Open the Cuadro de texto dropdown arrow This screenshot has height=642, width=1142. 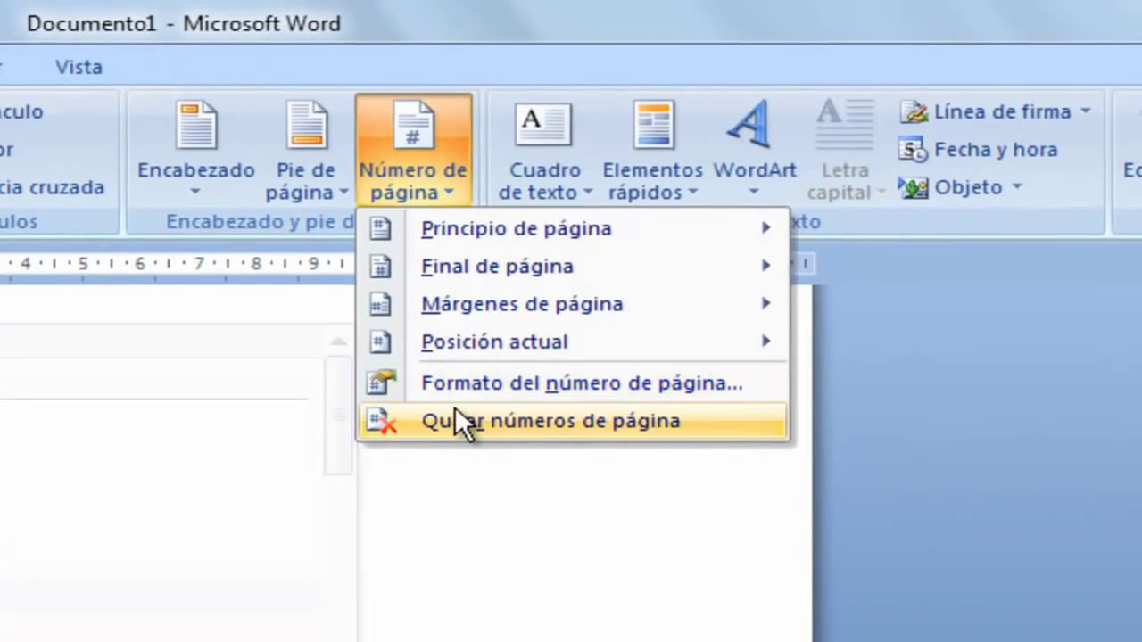click(x=587, y=193)
